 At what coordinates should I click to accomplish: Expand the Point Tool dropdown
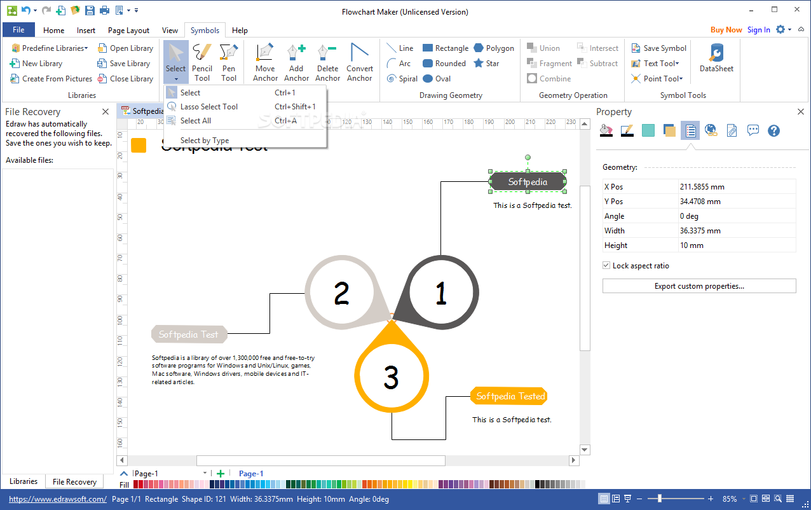[x=657, y=79]
